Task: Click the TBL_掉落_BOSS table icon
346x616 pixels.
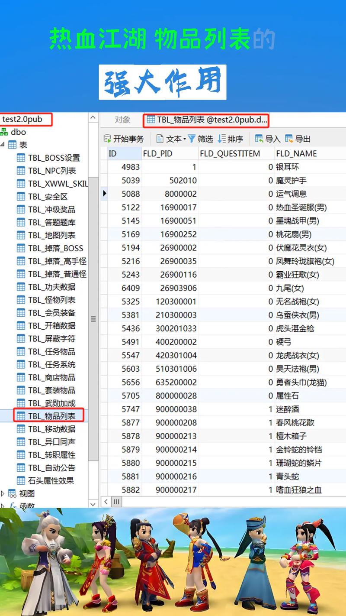Action: coord(21,248)
